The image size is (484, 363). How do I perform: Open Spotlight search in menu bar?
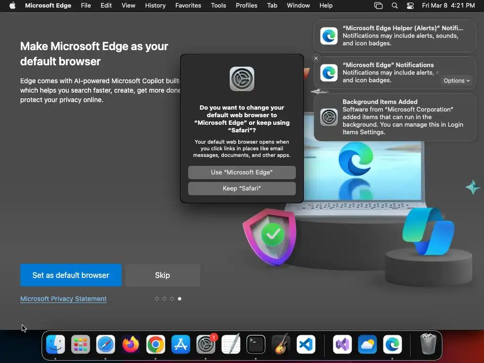[x=395, y=6]
